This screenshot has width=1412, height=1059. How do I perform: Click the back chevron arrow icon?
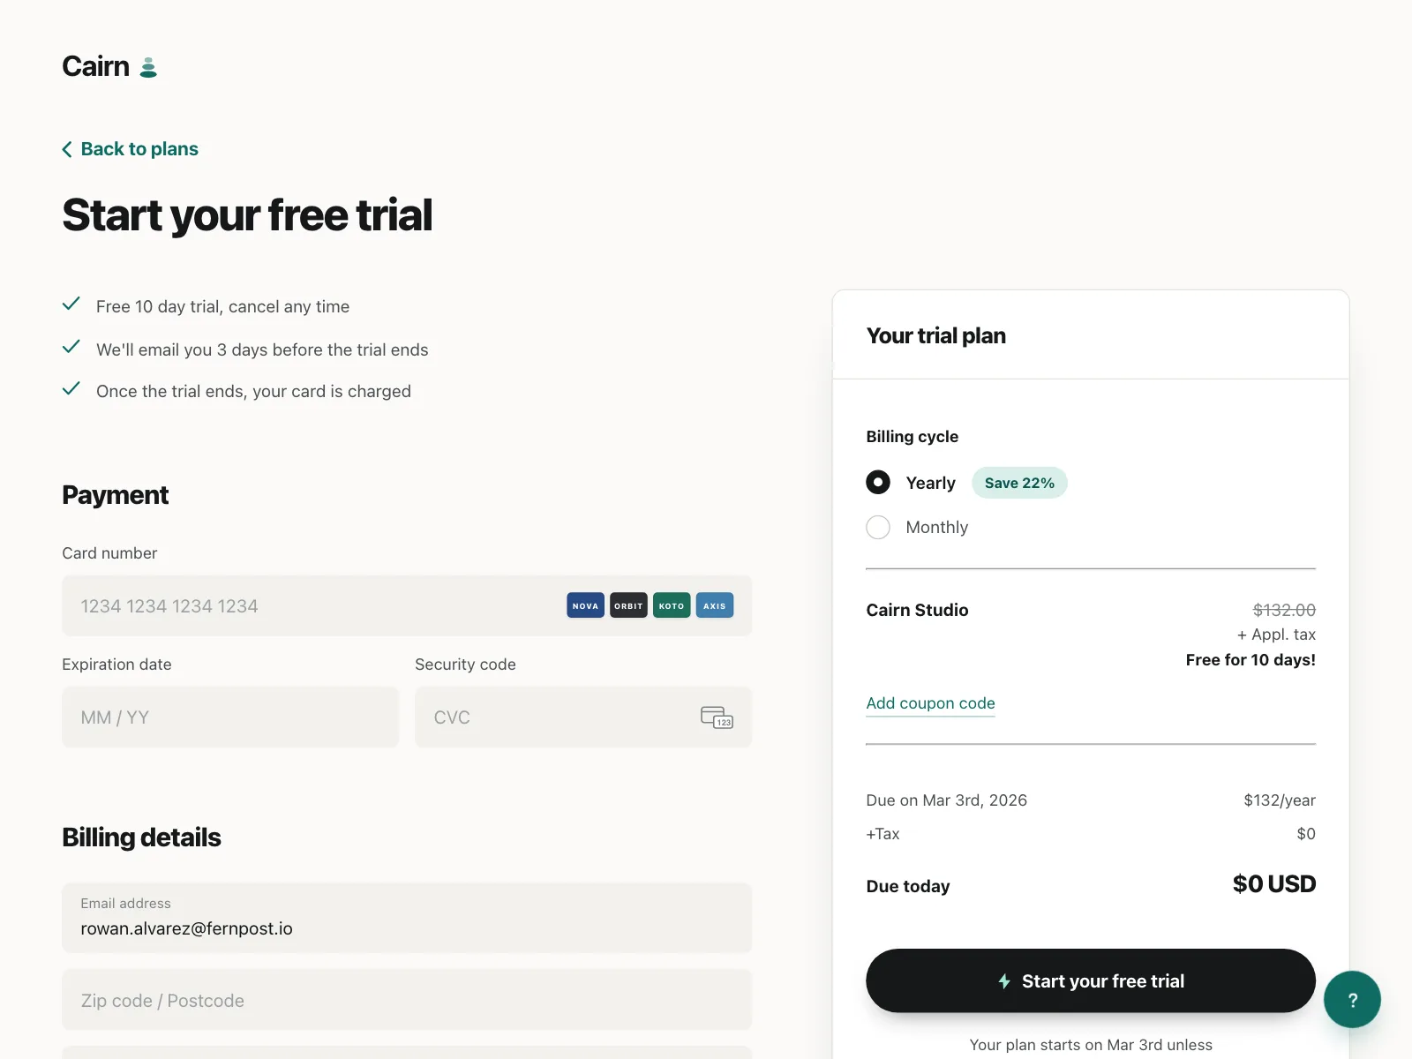pyautogui.click(x=67, y=149)
